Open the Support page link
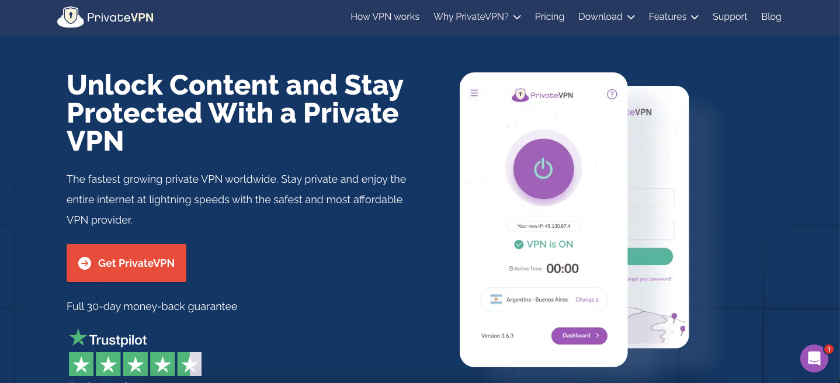The height and width of the screenshot is (383, 840). coord(730,17)
